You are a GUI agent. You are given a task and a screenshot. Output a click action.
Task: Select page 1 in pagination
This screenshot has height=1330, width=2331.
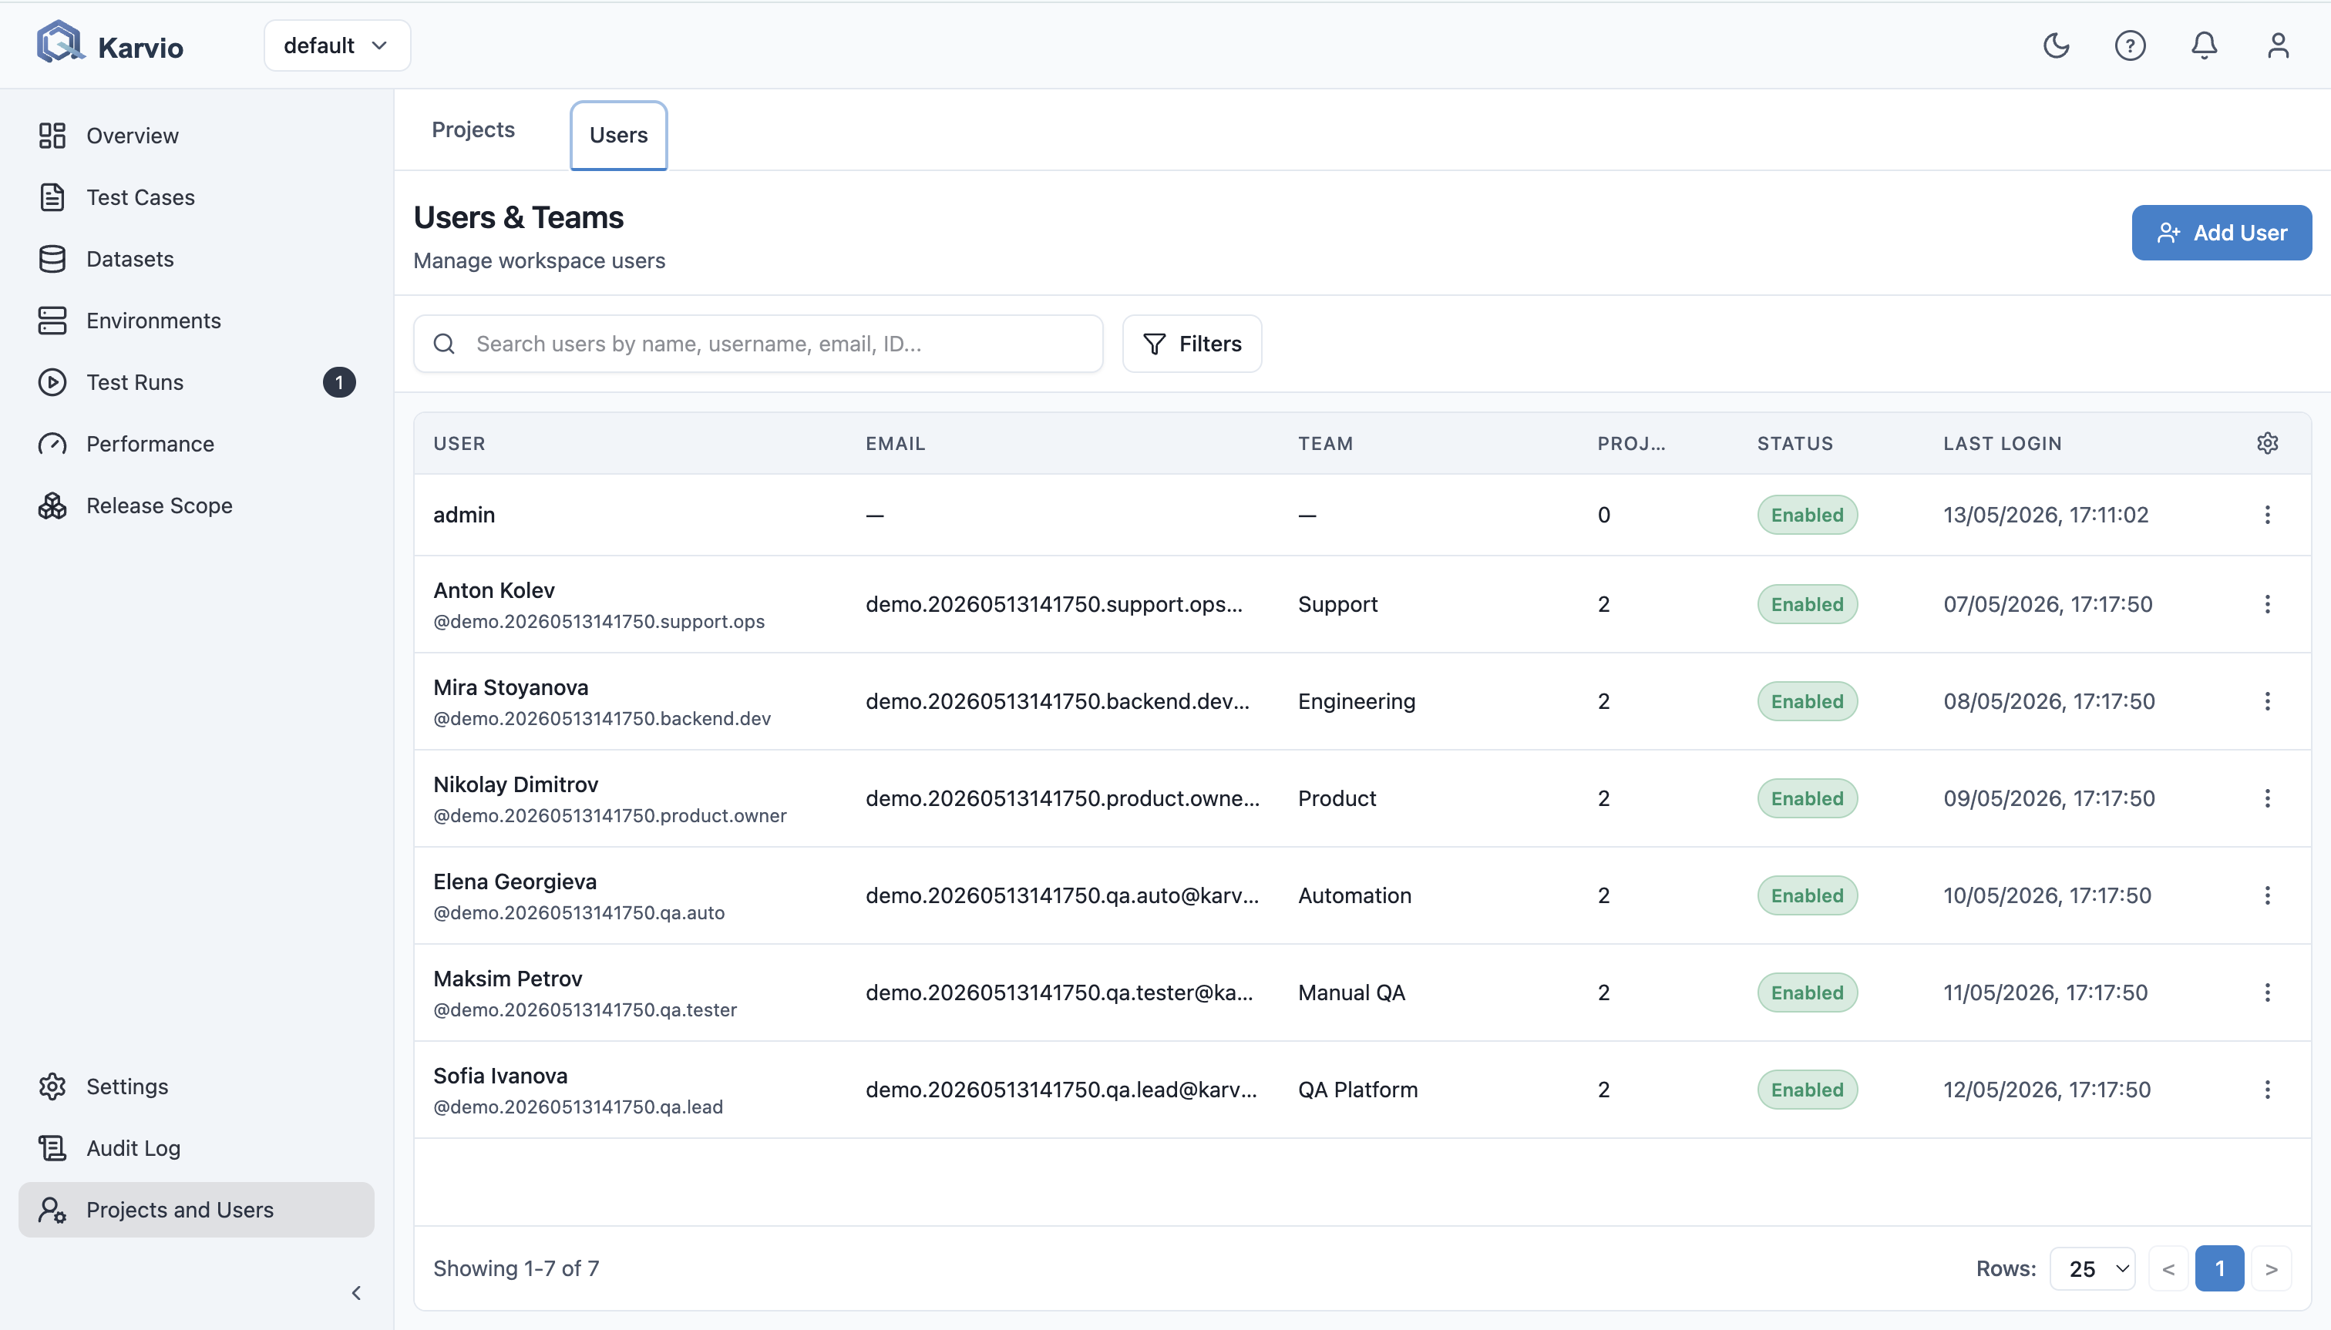(x=2219, y=1269)
